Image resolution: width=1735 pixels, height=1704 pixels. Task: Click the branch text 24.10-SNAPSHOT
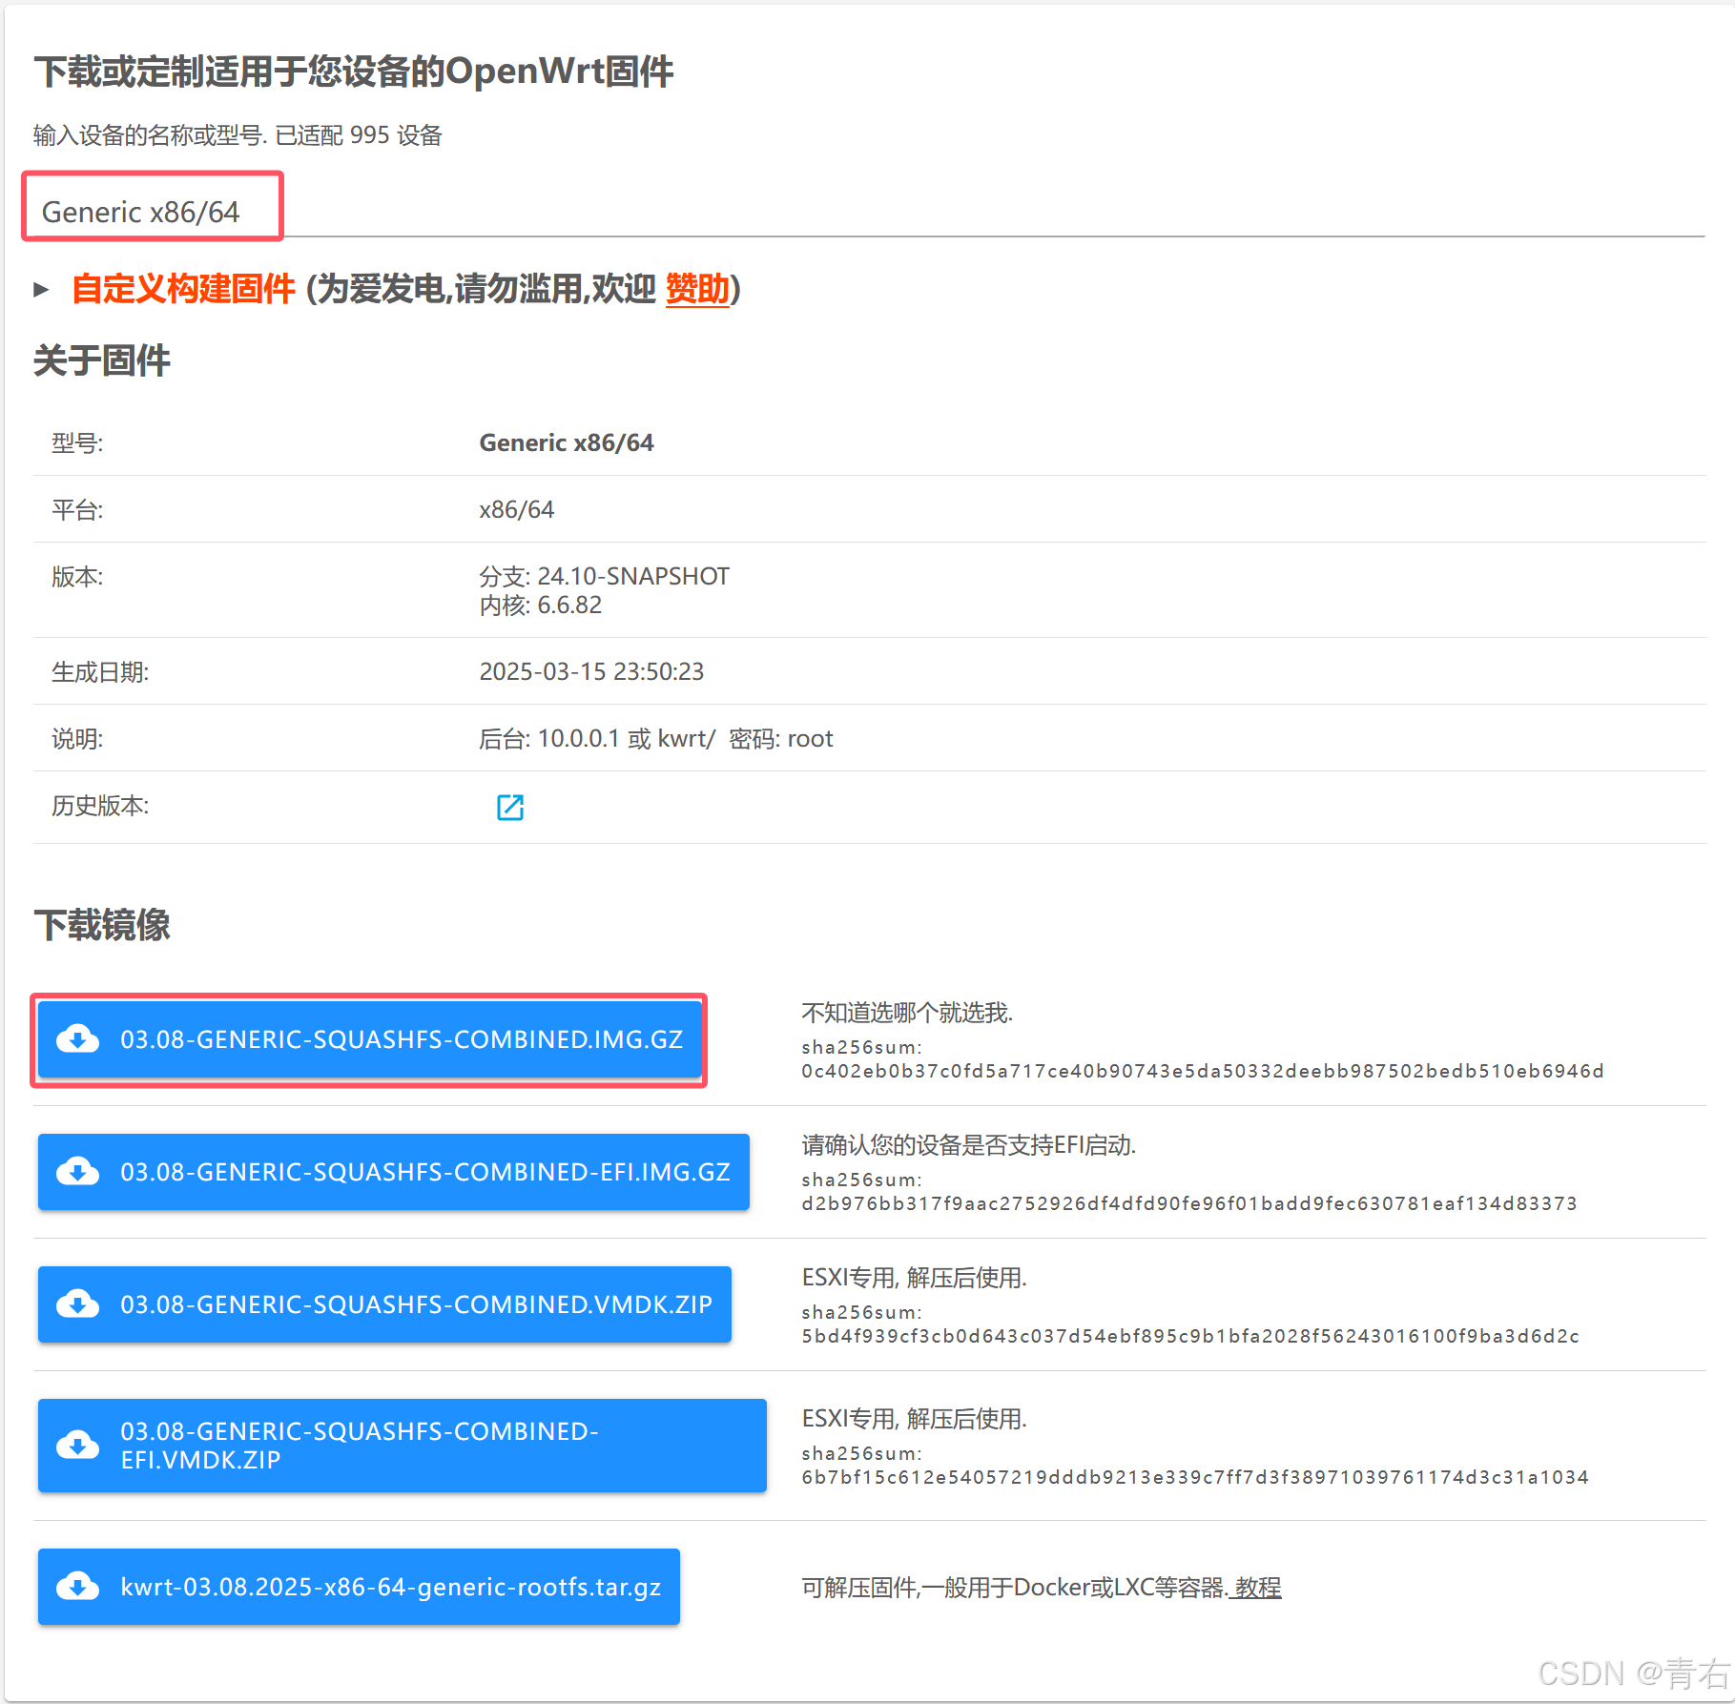point(633,576)
